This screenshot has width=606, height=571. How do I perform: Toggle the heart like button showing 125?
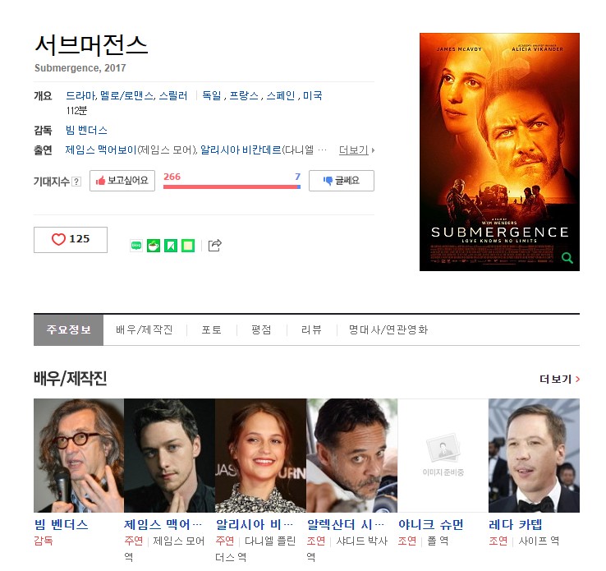[x=71, y=240]
